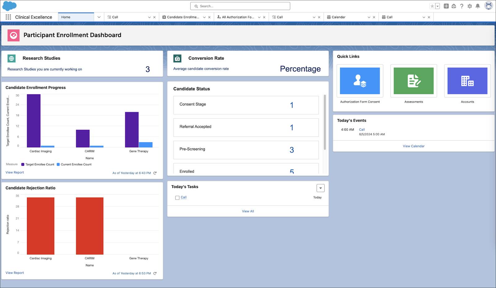
Task: Open the Salesforce App Launcher grid
Action: [8, 17]
